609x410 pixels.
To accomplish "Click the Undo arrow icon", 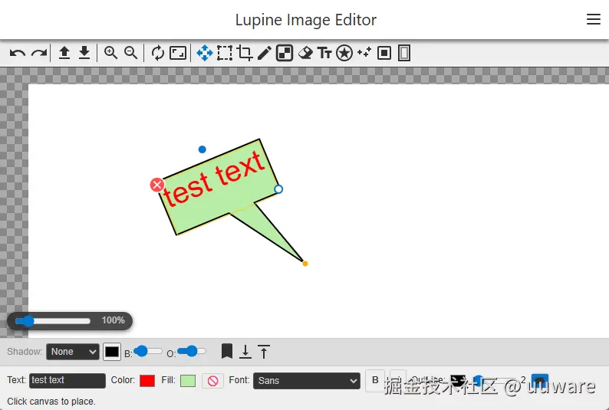I will click(x=18, y=53).
